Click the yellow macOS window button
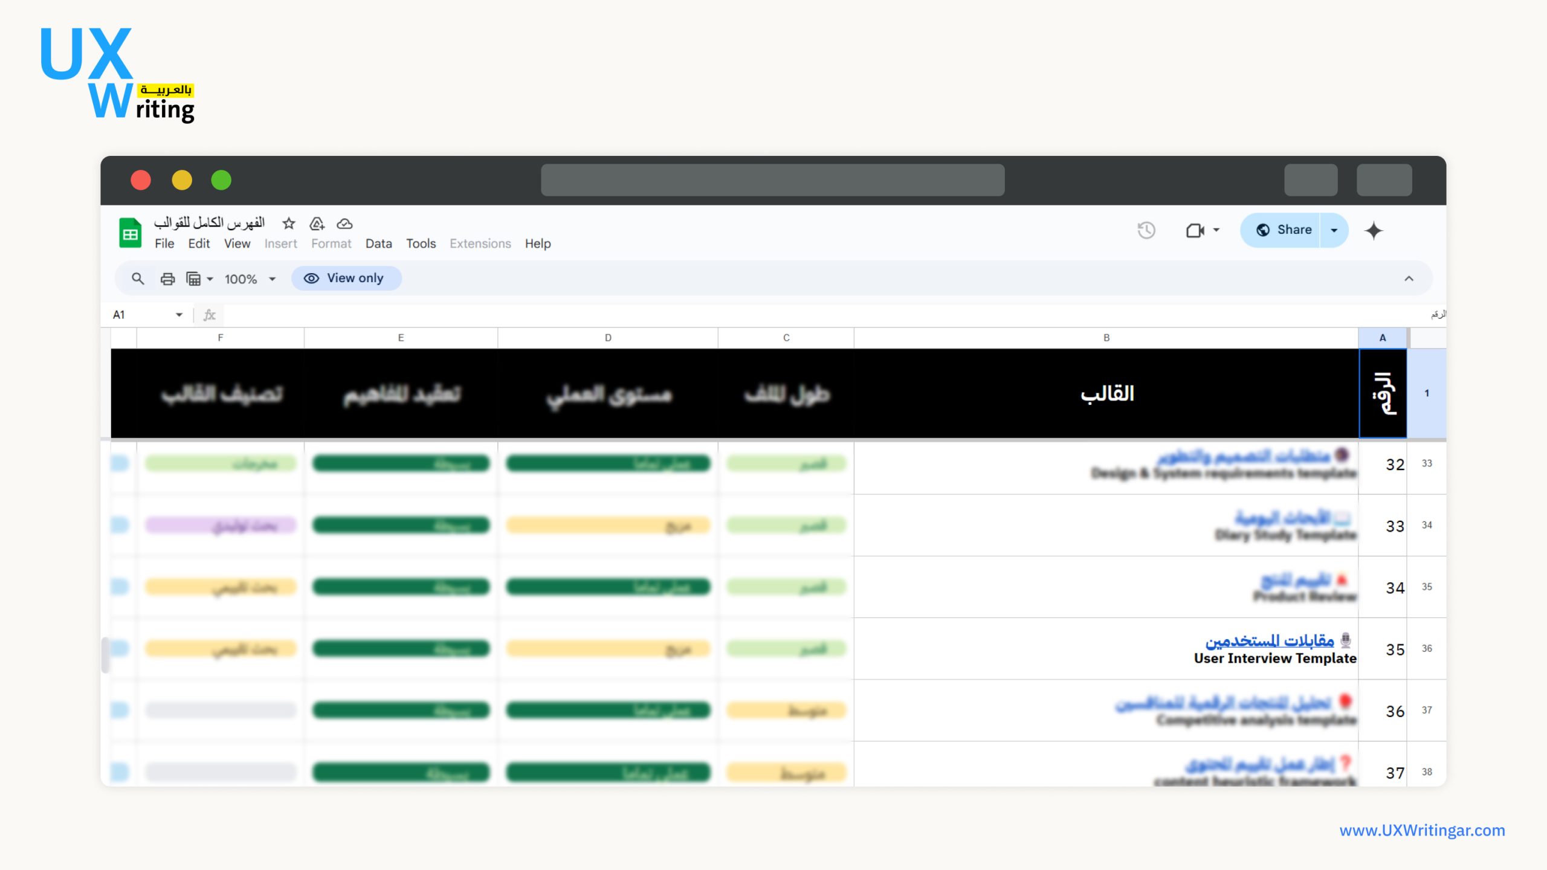Viewport: 1547px width, 870px height. 181,180
